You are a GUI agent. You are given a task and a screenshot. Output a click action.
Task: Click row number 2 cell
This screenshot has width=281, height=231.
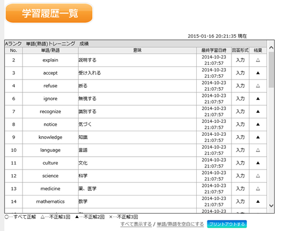click(x=13, y=60)
